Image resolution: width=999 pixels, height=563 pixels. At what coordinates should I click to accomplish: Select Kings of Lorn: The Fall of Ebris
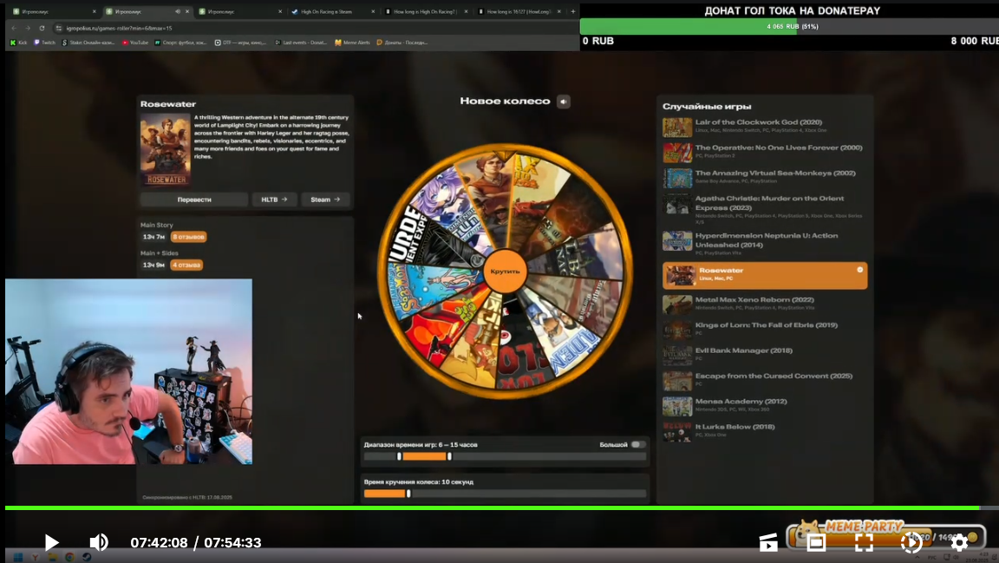(765, 329)
